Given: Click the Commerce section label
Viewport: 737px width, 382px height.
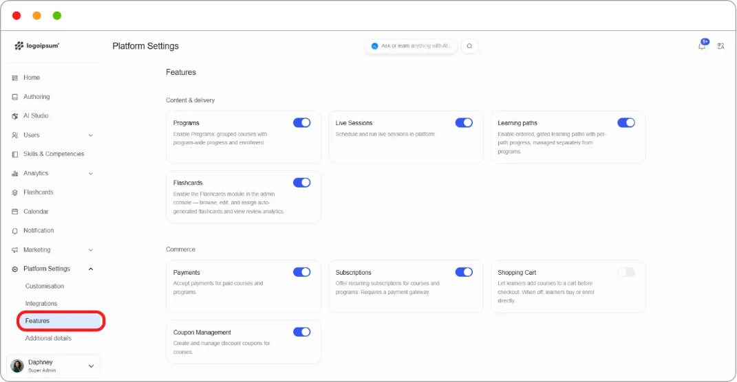Looking at the screenshot, I should coord(180,249).
